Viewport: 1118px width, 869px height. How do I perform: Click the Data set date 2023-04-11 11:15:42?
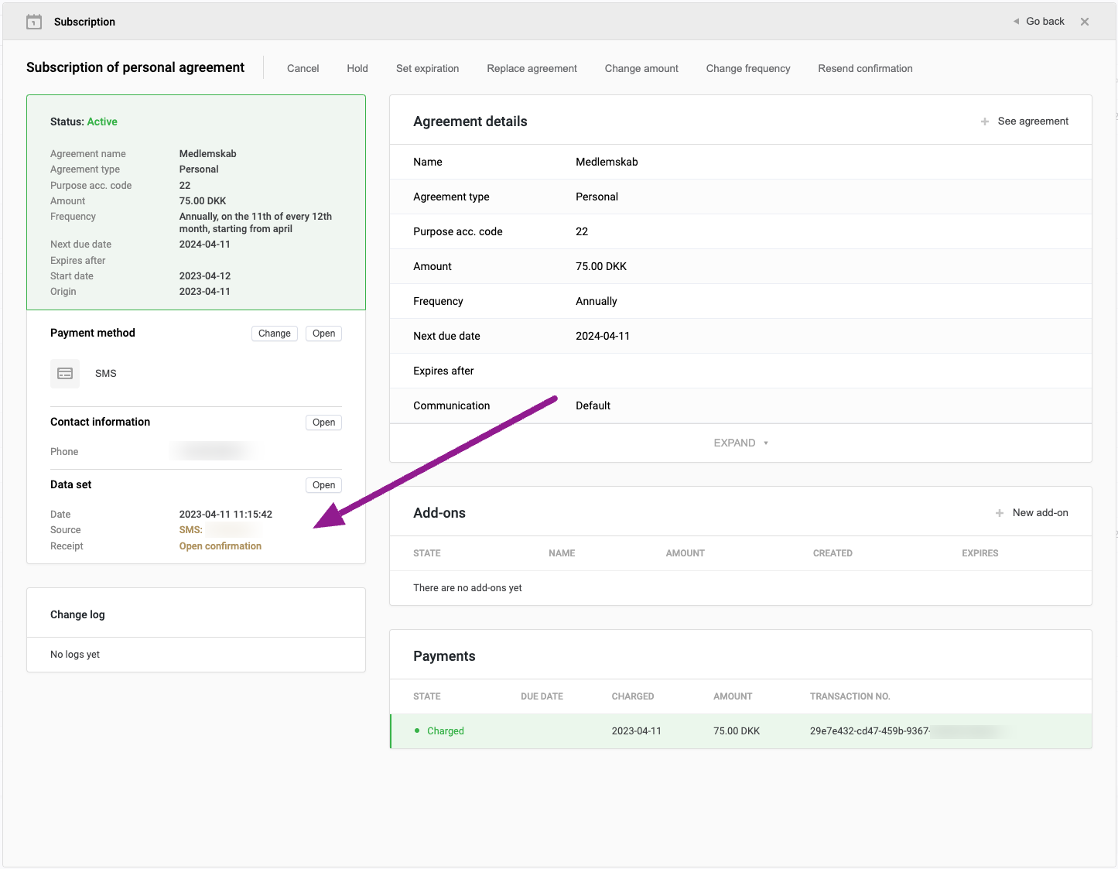pyautogui.click(x=226, y=515)
